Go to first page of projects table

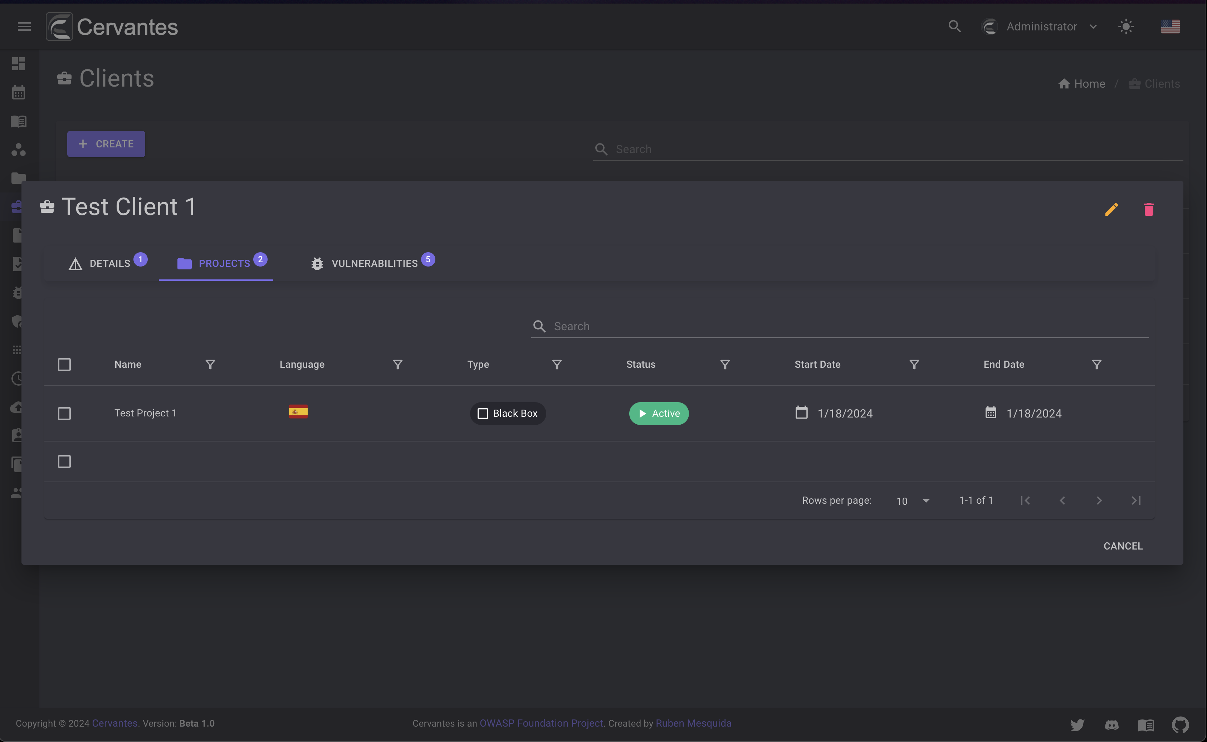pyautogui.click(x=1025, y=501)
